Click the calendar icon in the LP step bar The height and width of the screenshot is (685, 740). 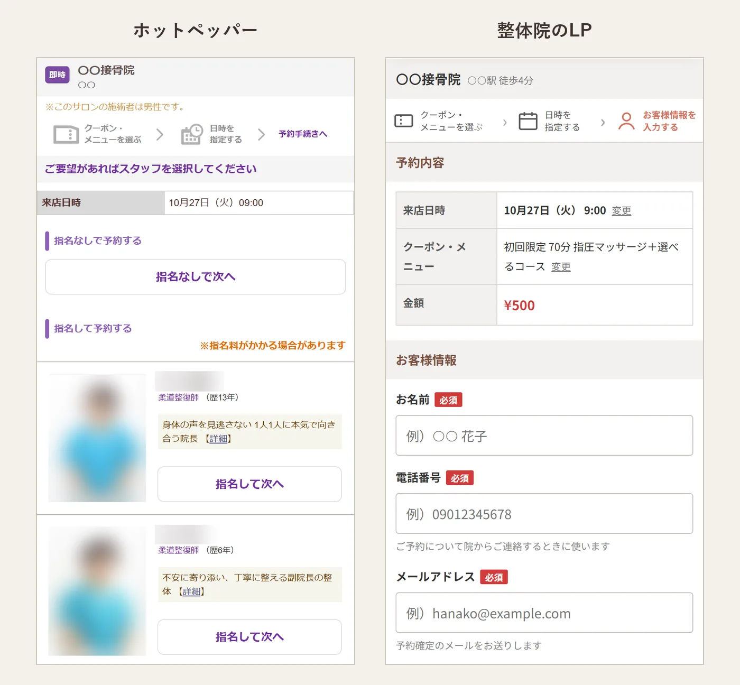coord(528,121)
